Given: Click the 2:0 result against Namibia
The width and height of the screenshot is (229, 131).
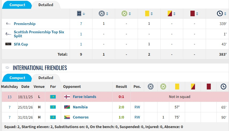Looking at the screenshot, I should (121, 107).
